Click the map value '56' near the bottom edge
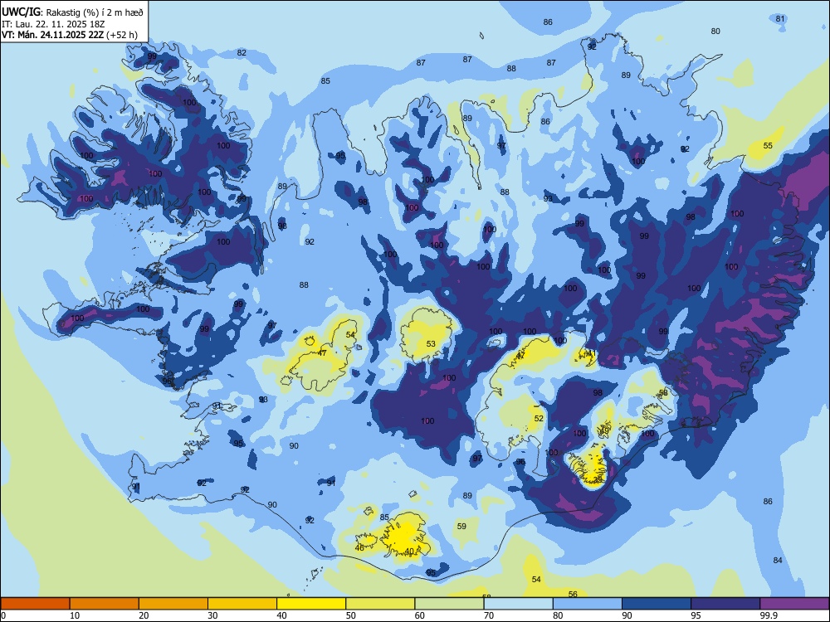The height and width of the screenshot is (622, 830). click(573, 595)
